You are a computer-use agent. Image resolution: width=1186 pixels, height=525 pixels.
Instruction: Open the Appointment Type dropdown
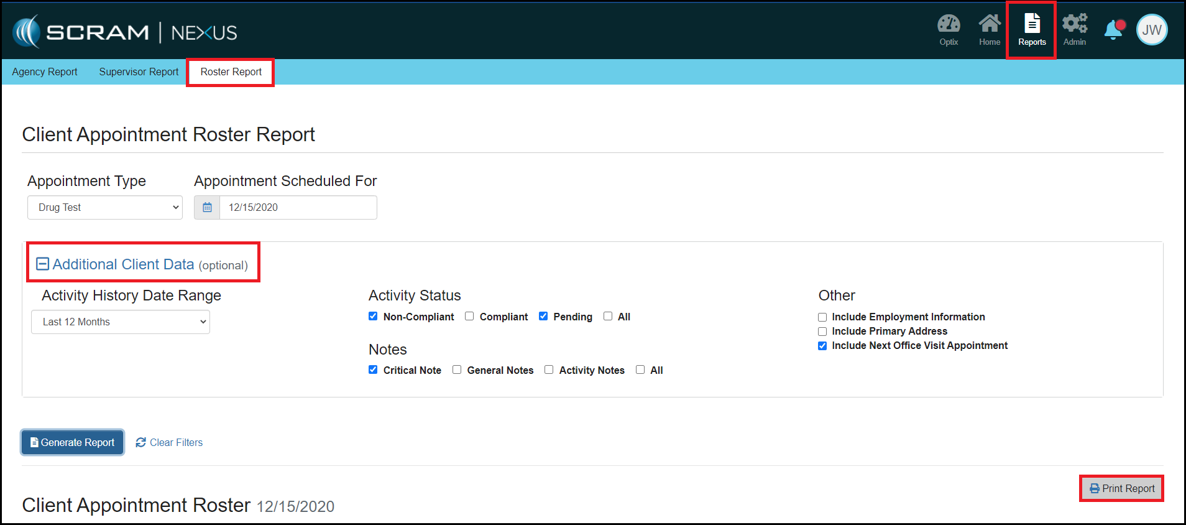tap(105, 208)
